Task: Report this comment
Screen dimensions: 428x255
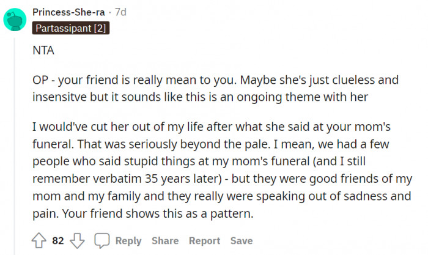Action: pyautogui.click(x=204, y=241)
